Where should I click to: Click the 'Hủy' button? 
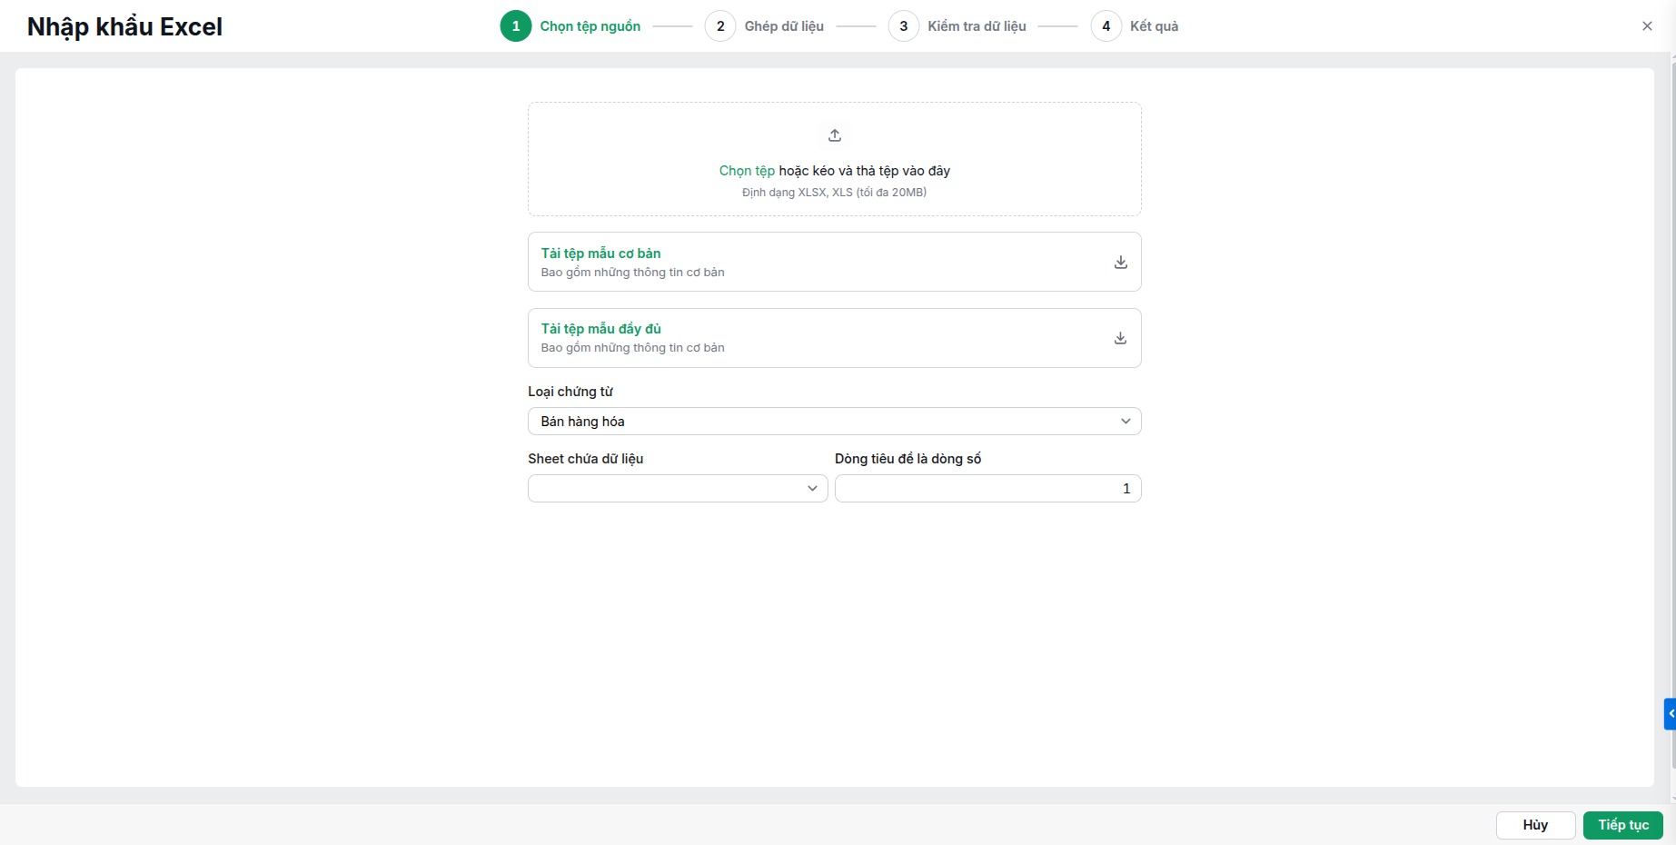tap(1535, 825)
